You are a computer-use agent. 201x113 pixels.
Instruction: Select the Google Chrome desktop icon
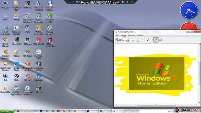[5, 42]
